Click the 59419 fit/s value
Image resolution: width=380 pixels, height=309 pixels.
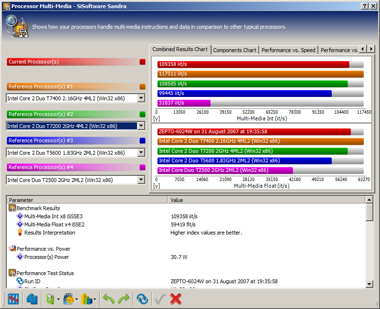click(x=183, y=224)
